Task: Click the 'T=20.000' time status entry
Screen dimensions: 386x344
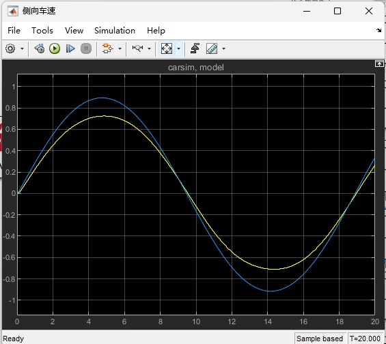Action: 365,339
